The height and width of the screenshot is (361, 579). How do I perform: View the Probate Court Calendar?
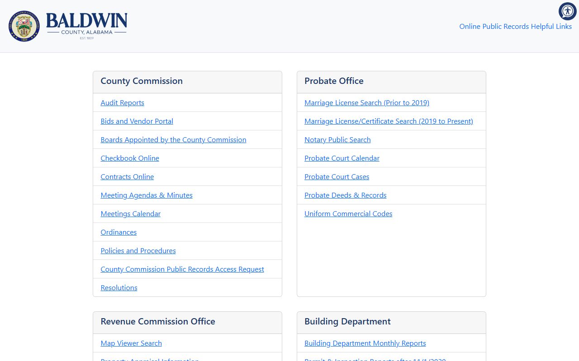[342, 158]
